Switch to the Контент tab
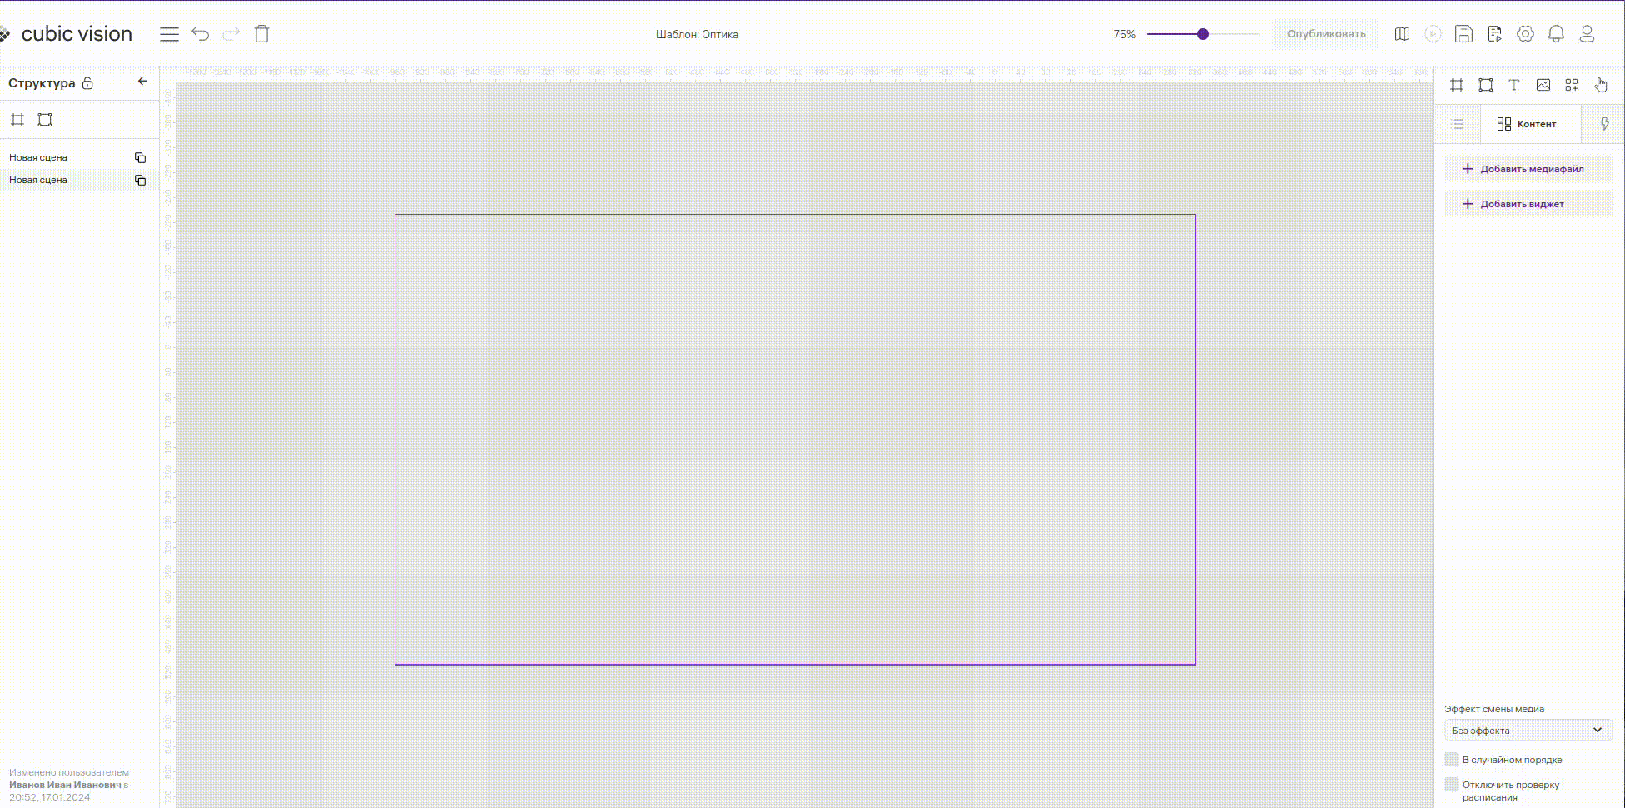The image size is (1625, 808). [x=1527, y=124]
